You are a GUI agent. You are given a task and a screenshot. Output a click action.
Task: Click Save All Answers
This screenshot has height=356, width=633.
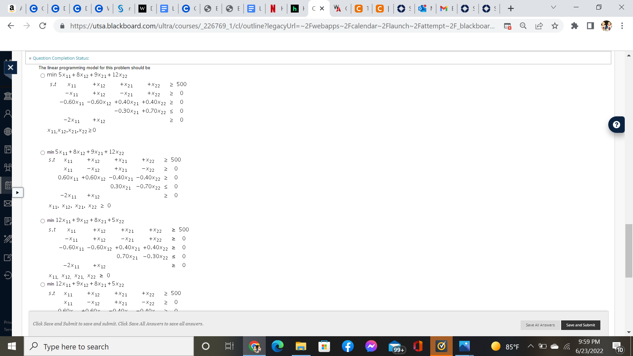540,325
